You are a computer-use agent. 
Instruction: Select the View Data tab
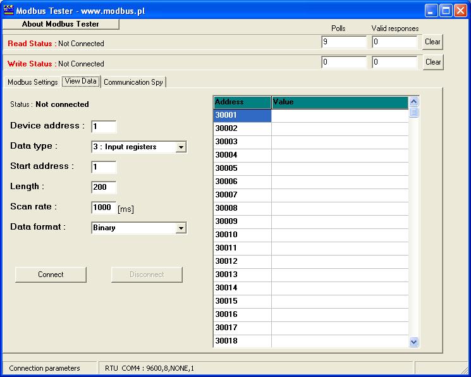coord(81,81)
